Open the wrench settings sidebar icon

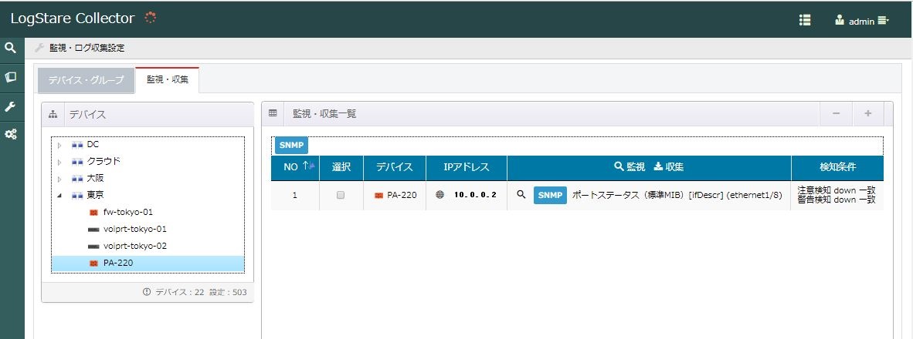[x=10, y=106]
